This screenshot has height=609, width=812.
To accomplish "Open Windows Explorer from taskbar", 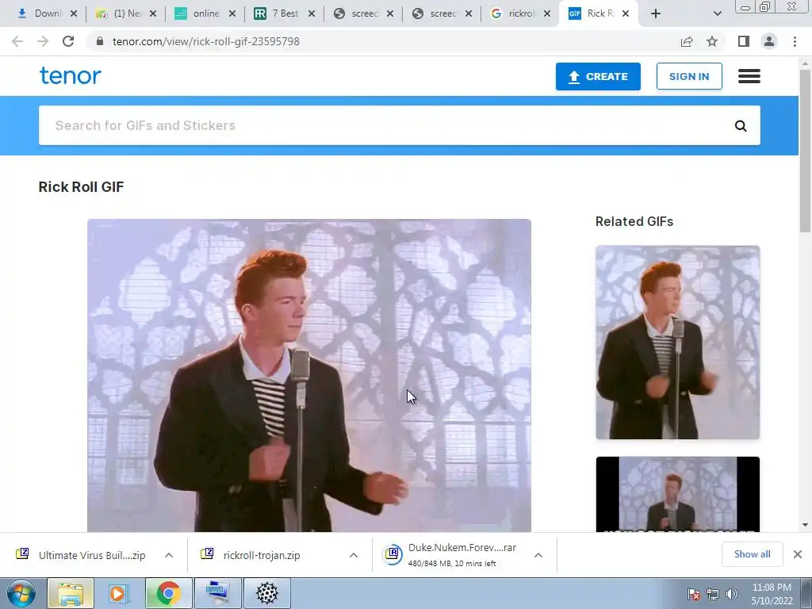I will point(71,593).
